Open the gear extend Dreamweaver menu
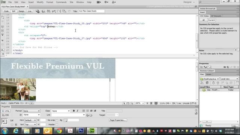The image size is (240, 135). click(106, 2)
